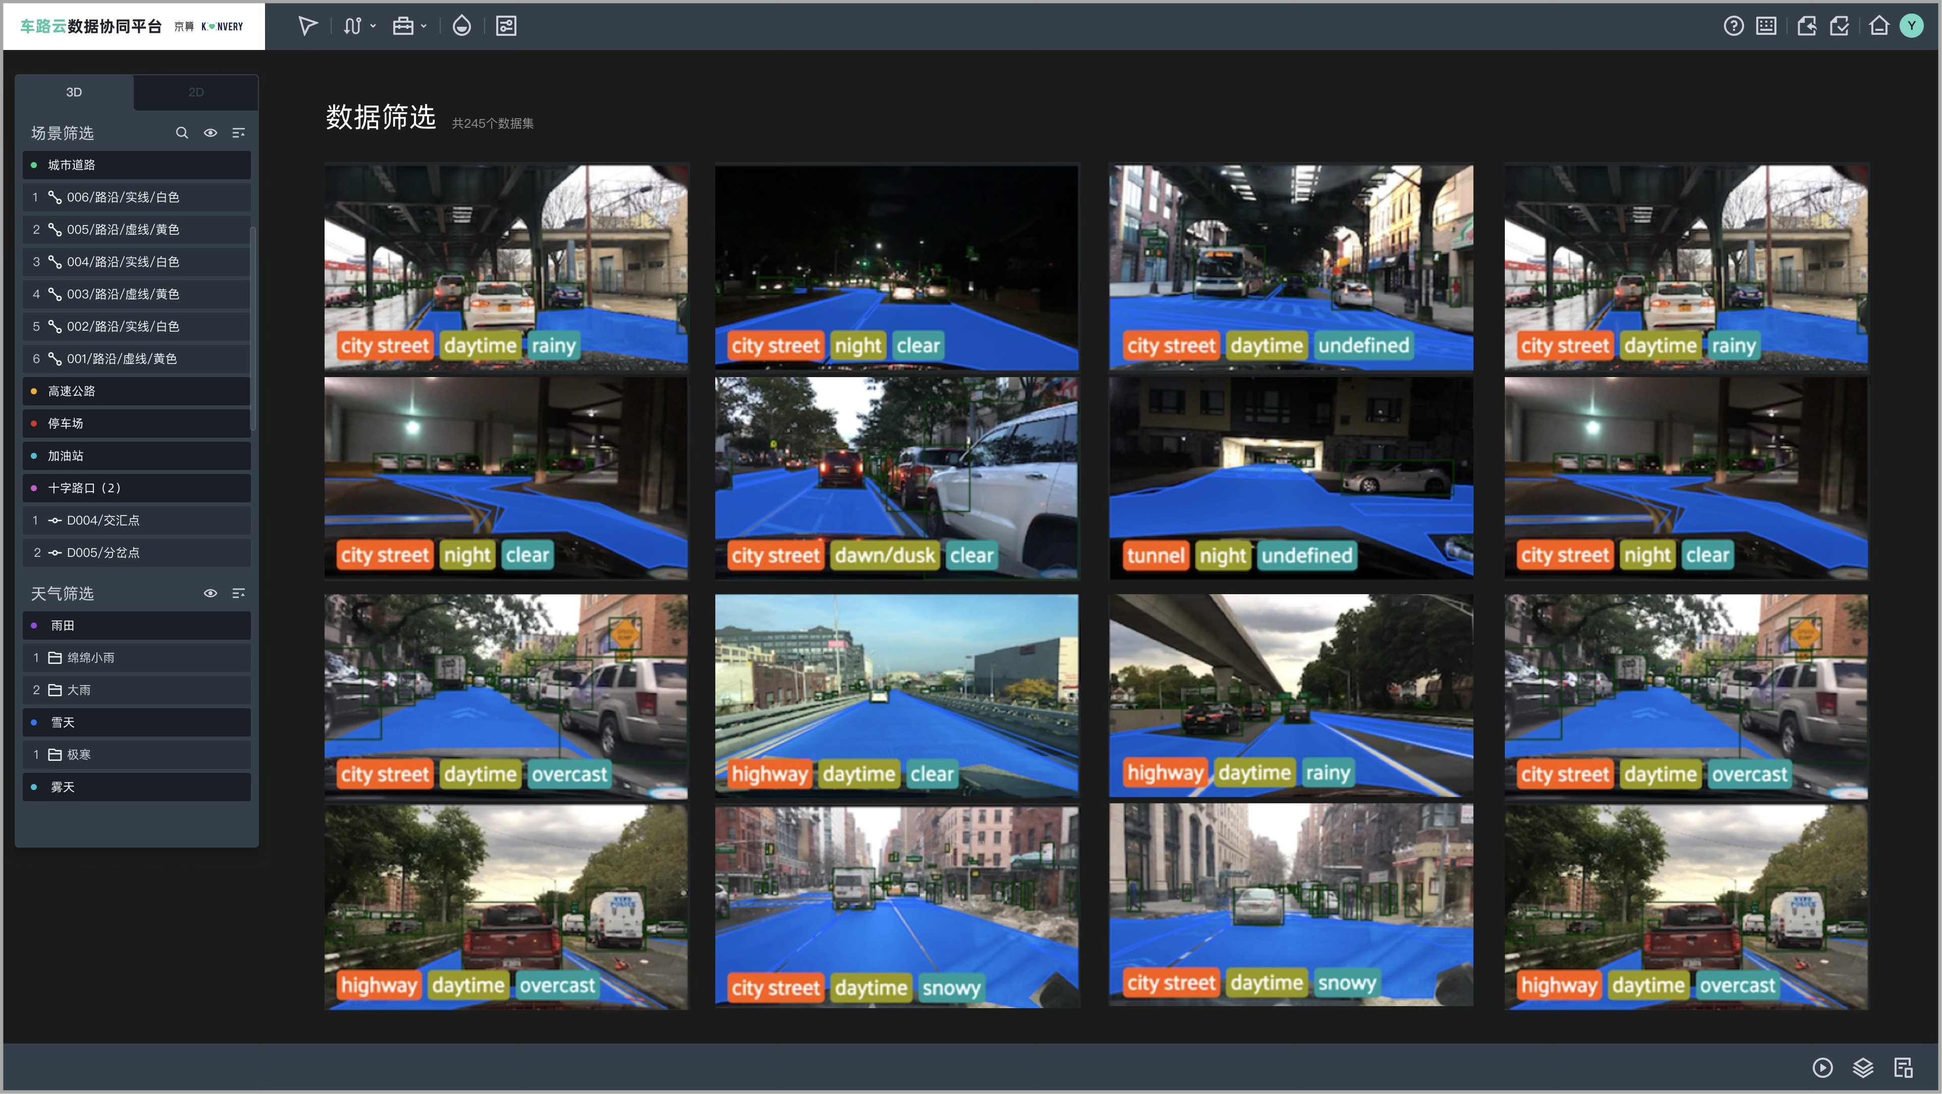The image size is (1942, 1094).
Task: Open the settings sliders panel icon
Action: pyautogui.click(x=506, y=26)
